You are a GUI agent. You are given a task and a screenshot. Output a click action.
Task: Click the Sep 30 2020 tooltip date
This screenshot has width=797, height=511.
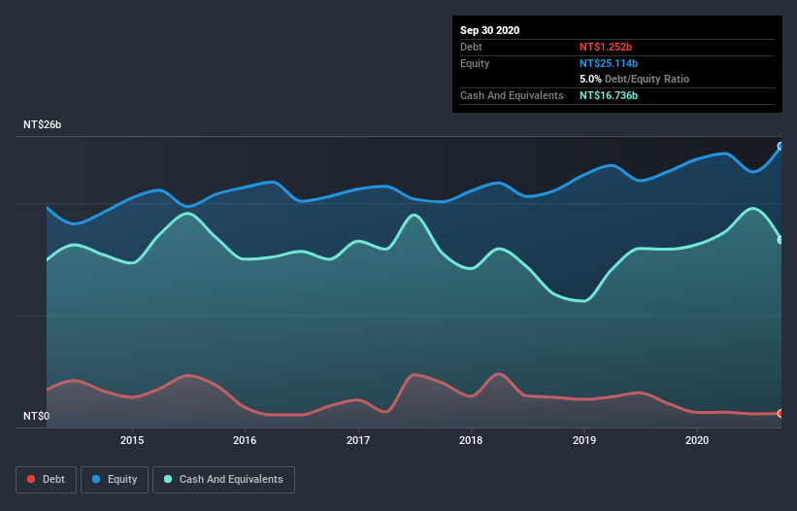tap(489, 30)
